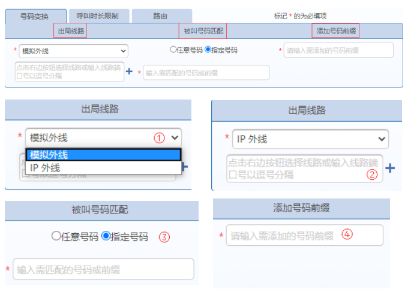Click the prefix input in enlarged 添加号码前缀 panel
Image resolution: width=408 pixels, height=295 pixels.
click(x=304, y=235)
